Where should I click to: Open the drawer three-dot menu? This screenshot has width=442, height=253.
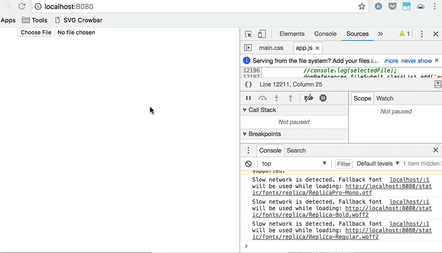248,151
